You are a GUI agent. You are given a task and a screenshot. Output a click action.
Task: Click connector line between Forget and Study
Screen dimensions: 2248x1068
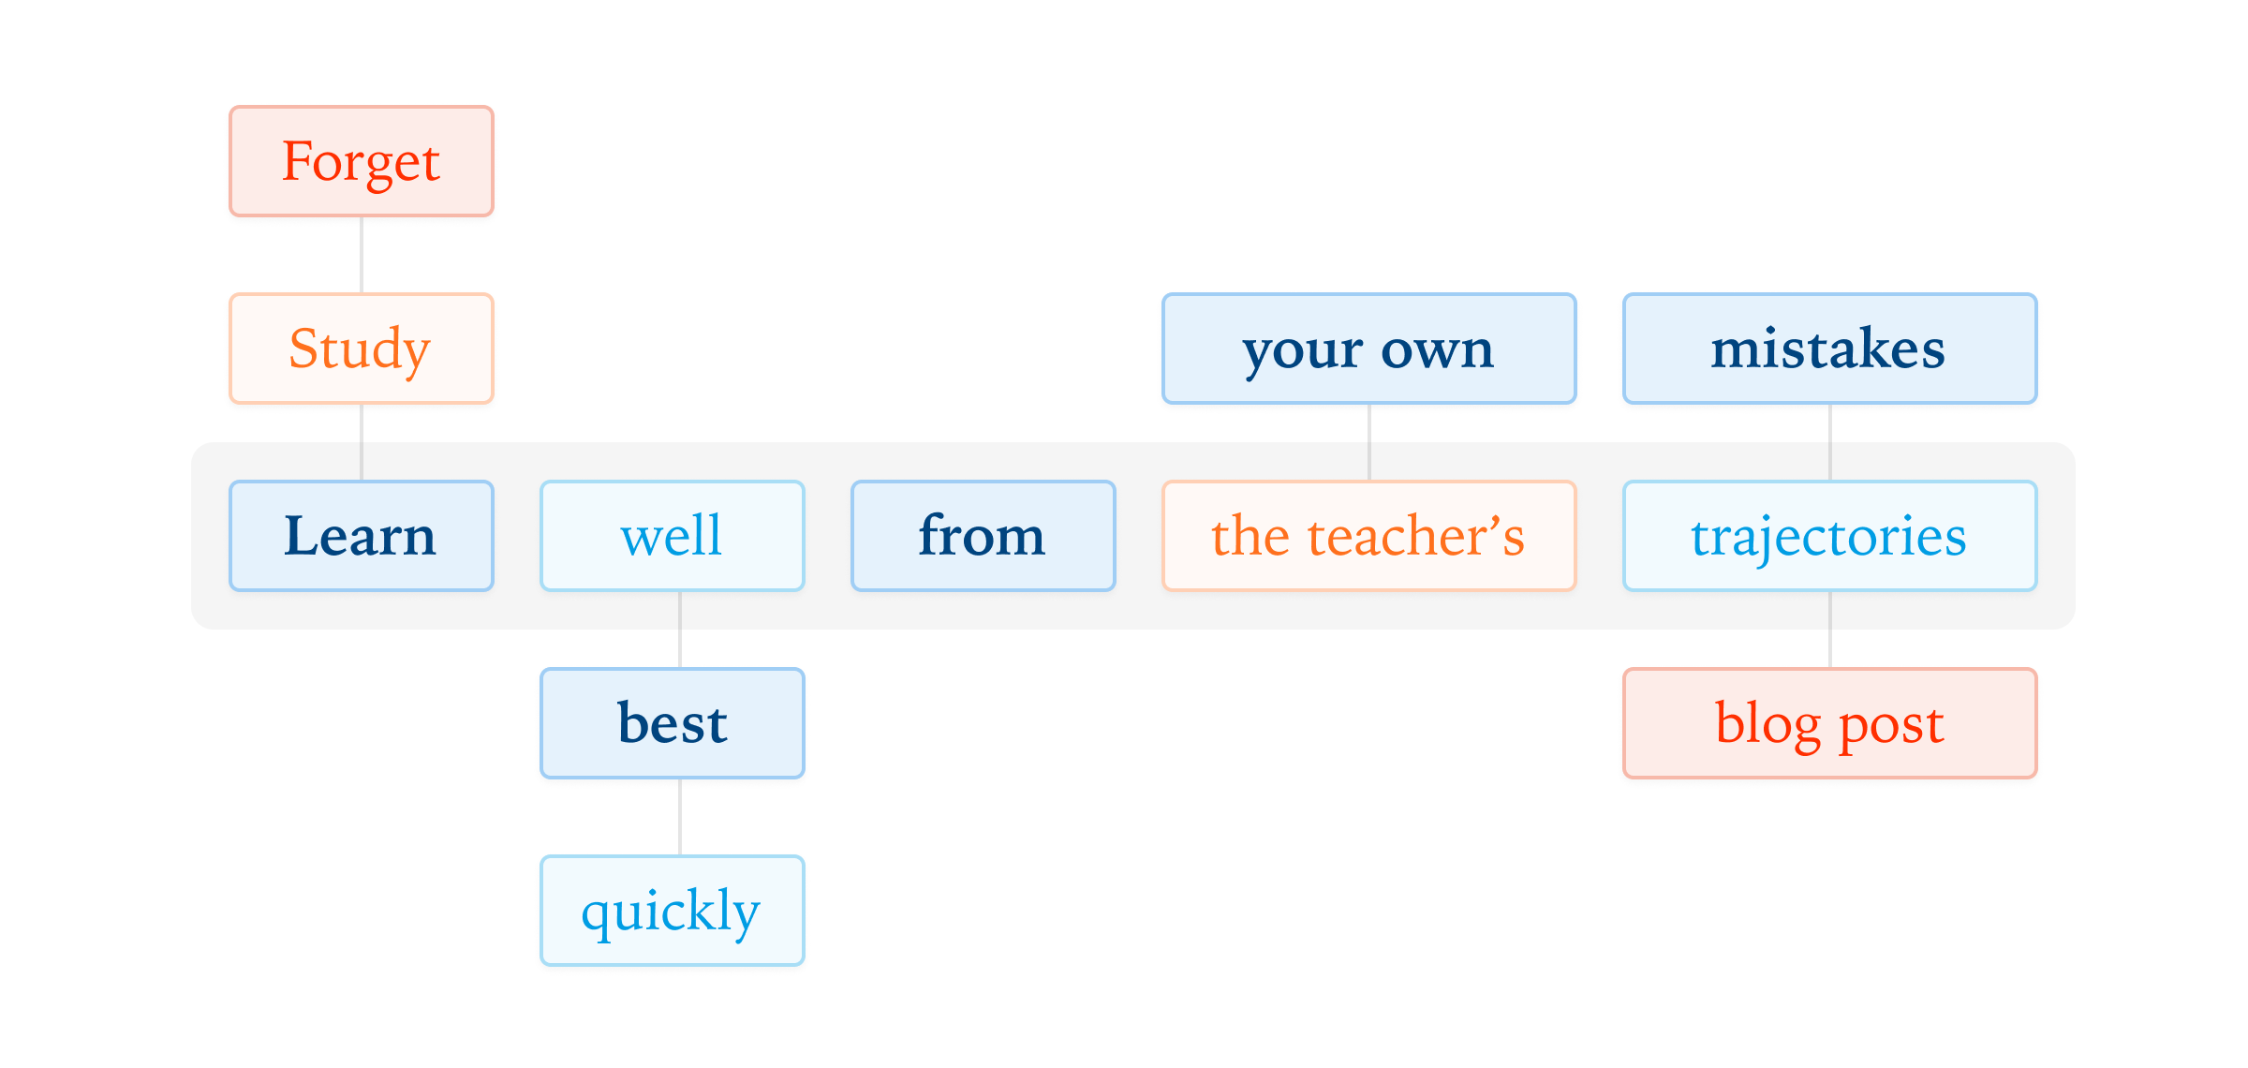pos(362,255)
